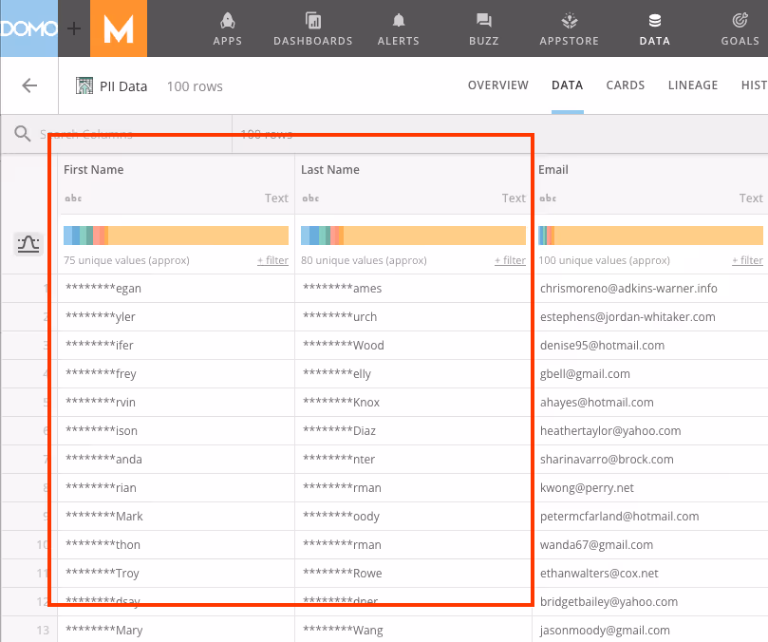This screenshot has height=642, width=768.
Task: Click masked first name ending 'egan'
Action: coord(103,288)
